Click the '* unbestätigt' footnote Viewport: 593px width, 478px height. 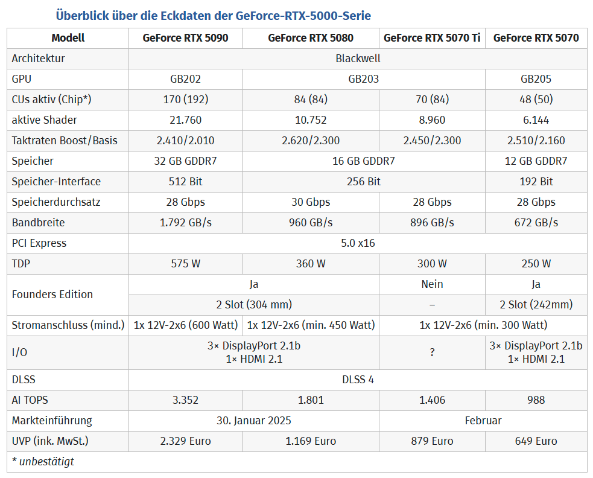pyautogui.click(x=43, y=462)
